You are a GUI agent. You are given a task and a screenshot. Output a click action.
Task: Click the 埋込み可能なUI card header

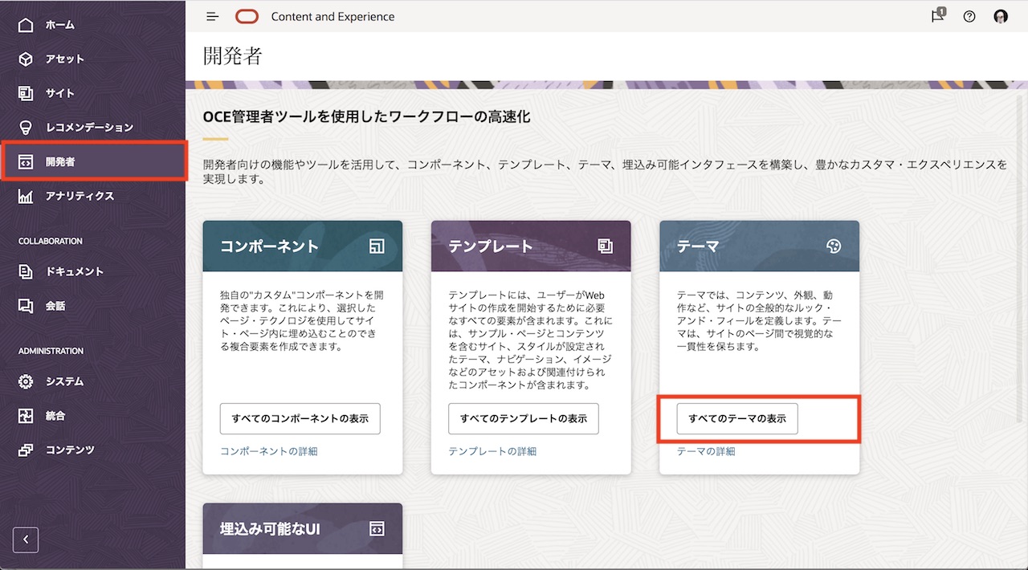[x=302, y=528]
